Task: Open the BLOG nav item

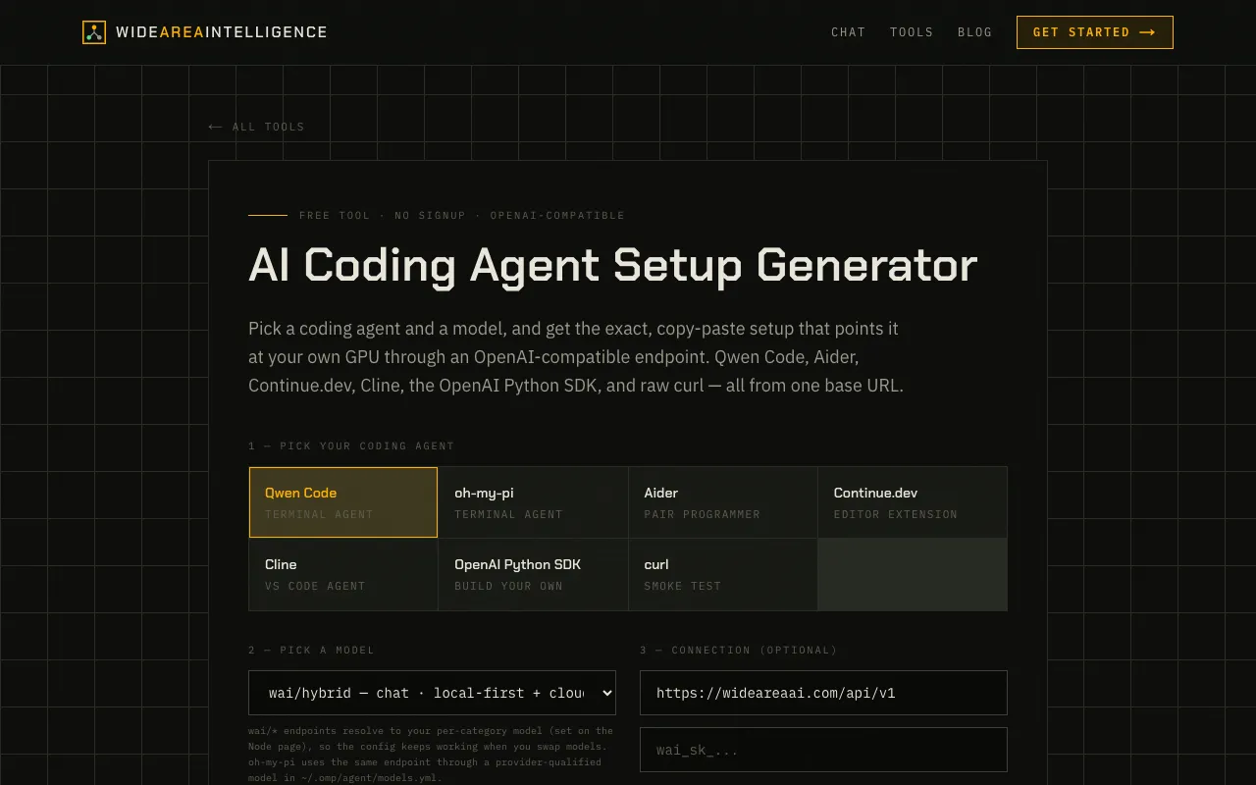Action: [x=974, y=32]
